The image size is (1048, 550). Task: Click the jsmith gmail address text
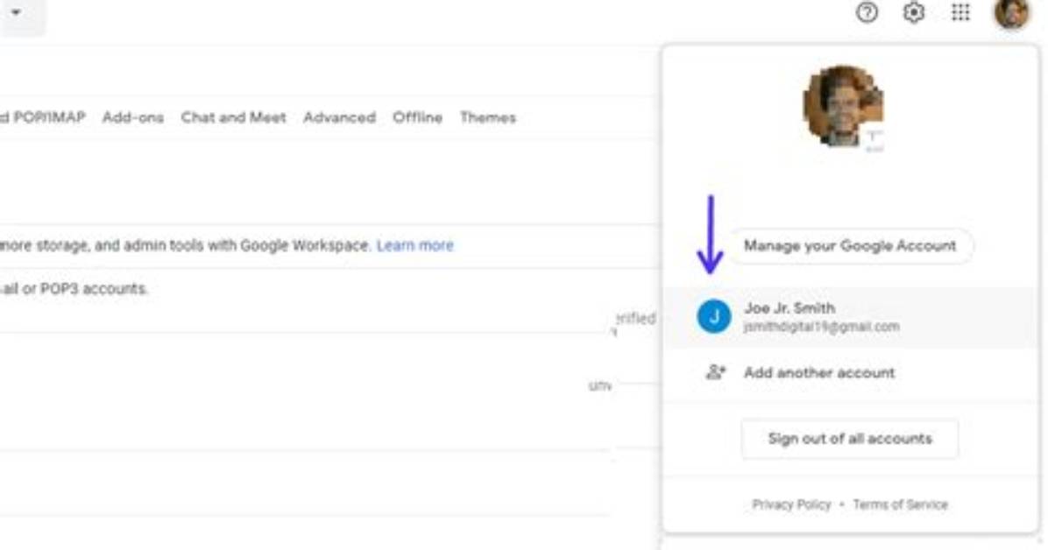click(x=821, y=327)
